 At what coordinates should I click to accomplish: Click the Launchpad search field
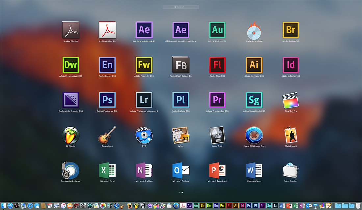181,7
